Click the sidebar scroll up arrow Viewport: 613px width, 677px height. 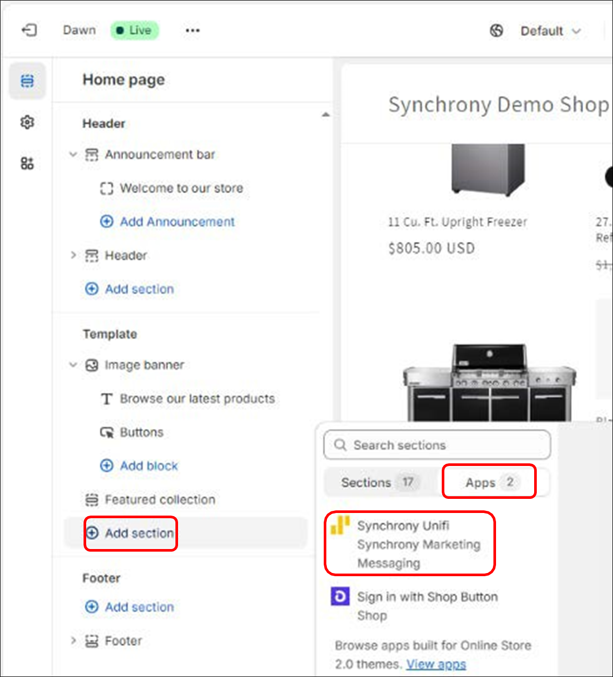(326, 114)
